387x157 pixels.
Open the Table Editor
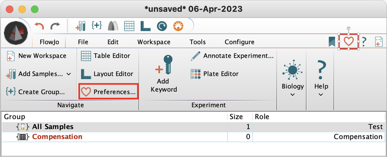pos(105,56)
